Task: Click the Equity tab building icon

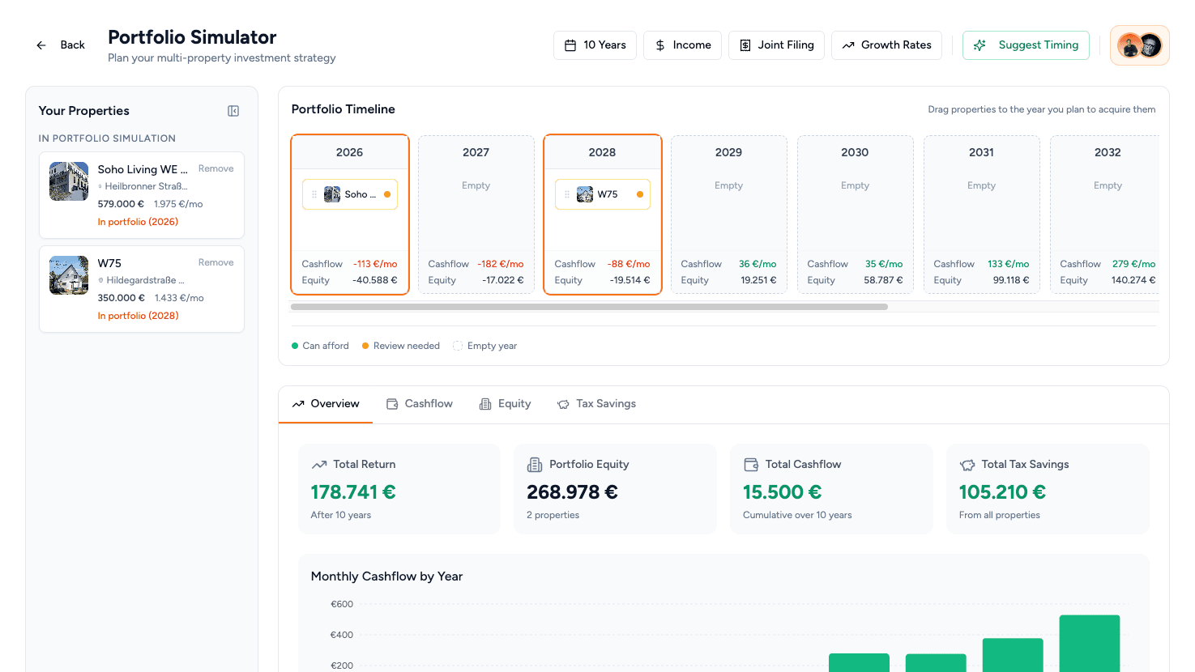Action: (x=485, y=404)
